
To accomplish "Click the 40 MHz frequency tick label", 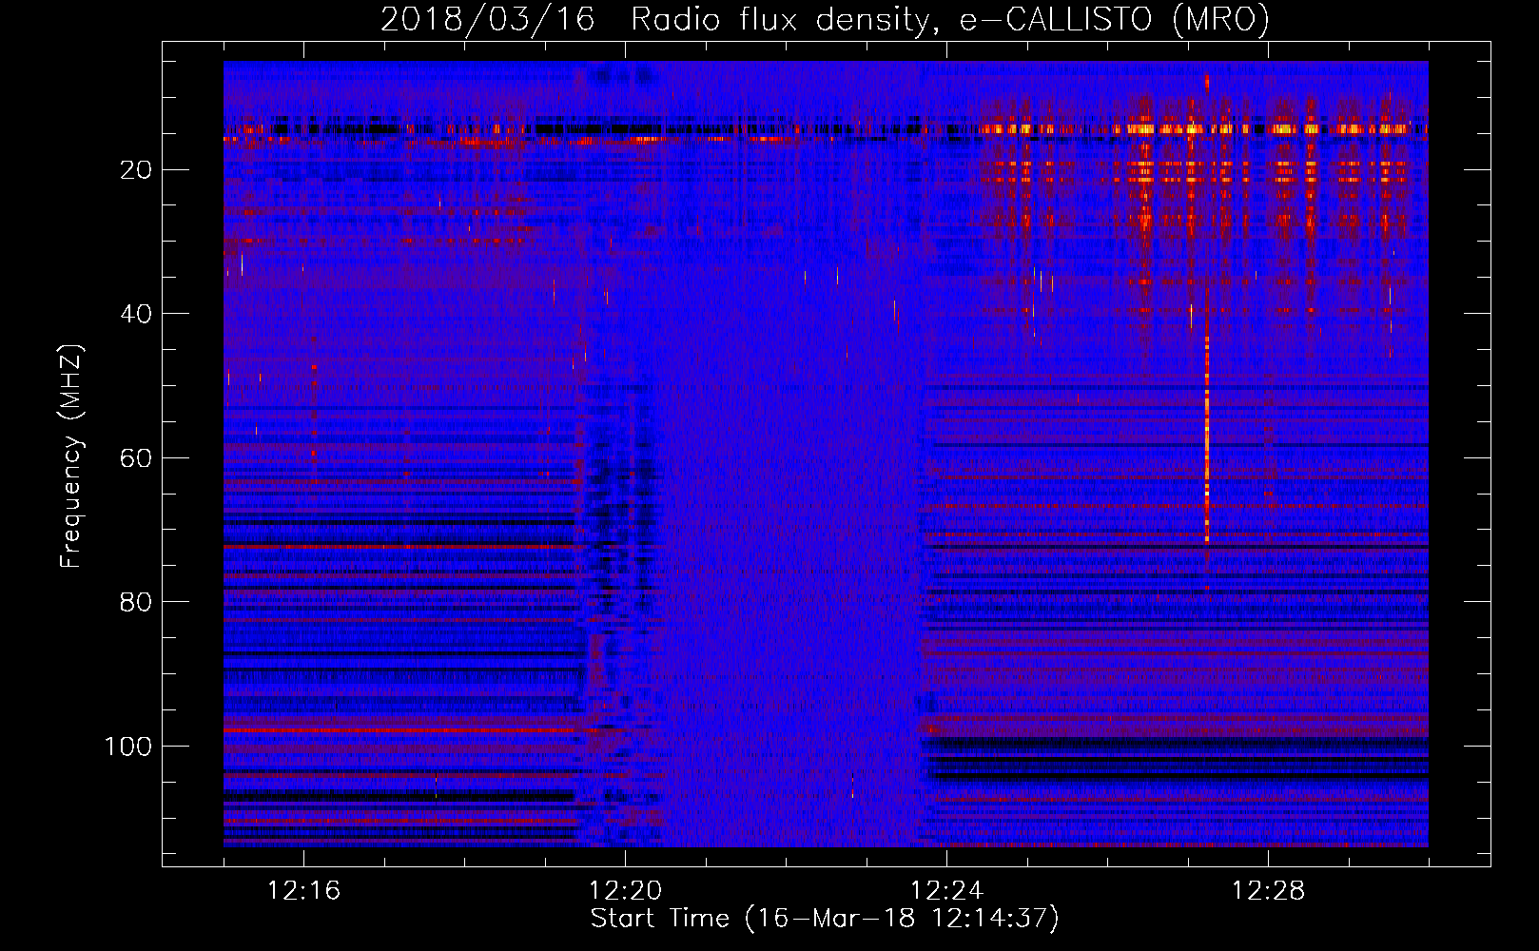I will point(137,314).
